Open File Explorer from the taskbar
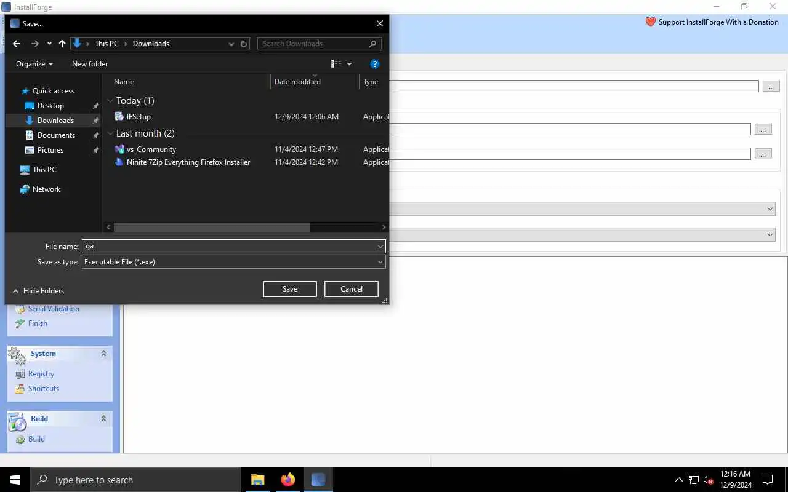 (x=258, y=480)
